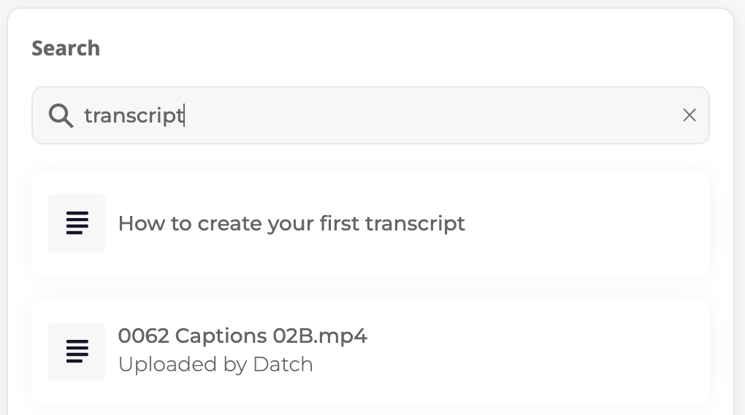Click the word "Datch" in the uploader line

(x=283, y=364)
